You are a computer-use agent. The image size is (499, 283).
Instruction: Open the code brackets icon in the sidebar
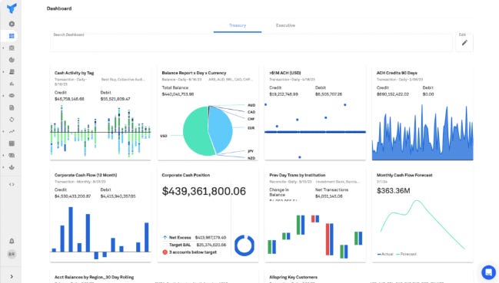12,184
